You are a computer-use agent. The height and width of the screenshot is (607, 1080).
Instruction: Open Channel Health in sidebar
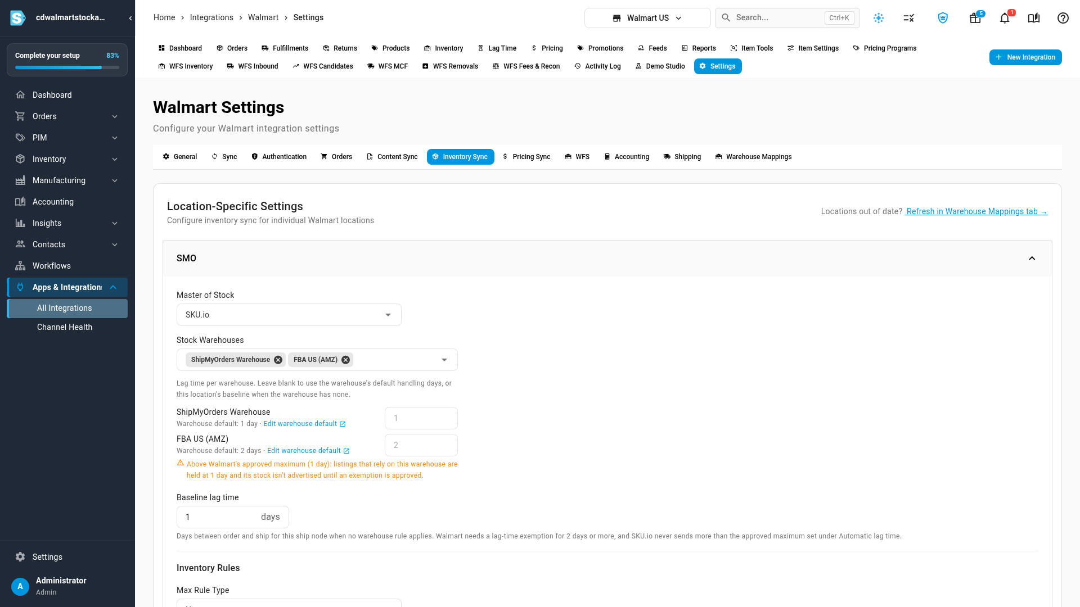(67, 327)
